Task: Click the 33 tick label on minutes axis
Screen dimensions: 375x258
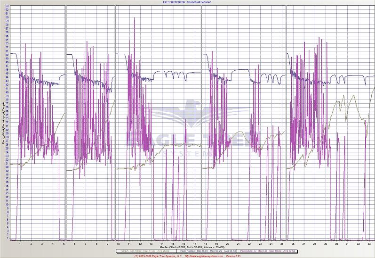Action: tap(369, 243)
